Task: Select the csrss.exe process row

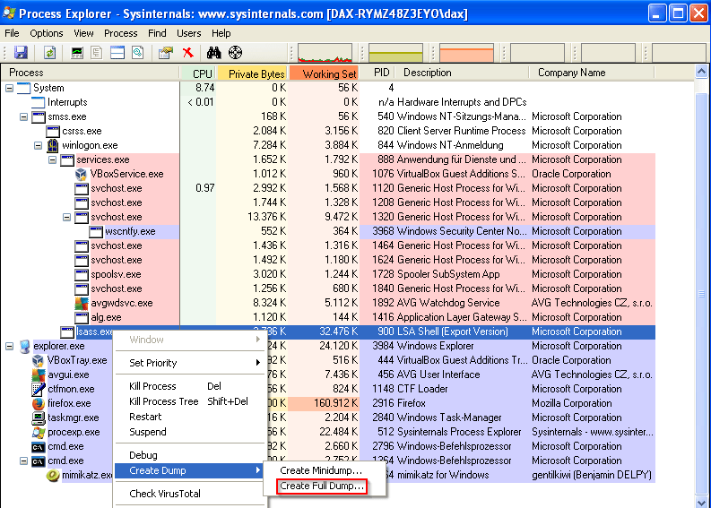Action: pos(328,131)
